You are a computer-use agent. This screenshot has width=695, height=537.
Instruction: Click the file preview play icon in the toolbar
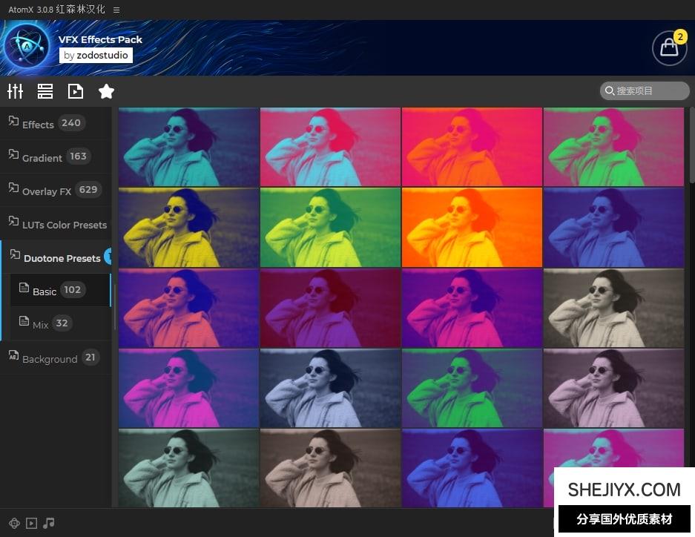point(75,91)
